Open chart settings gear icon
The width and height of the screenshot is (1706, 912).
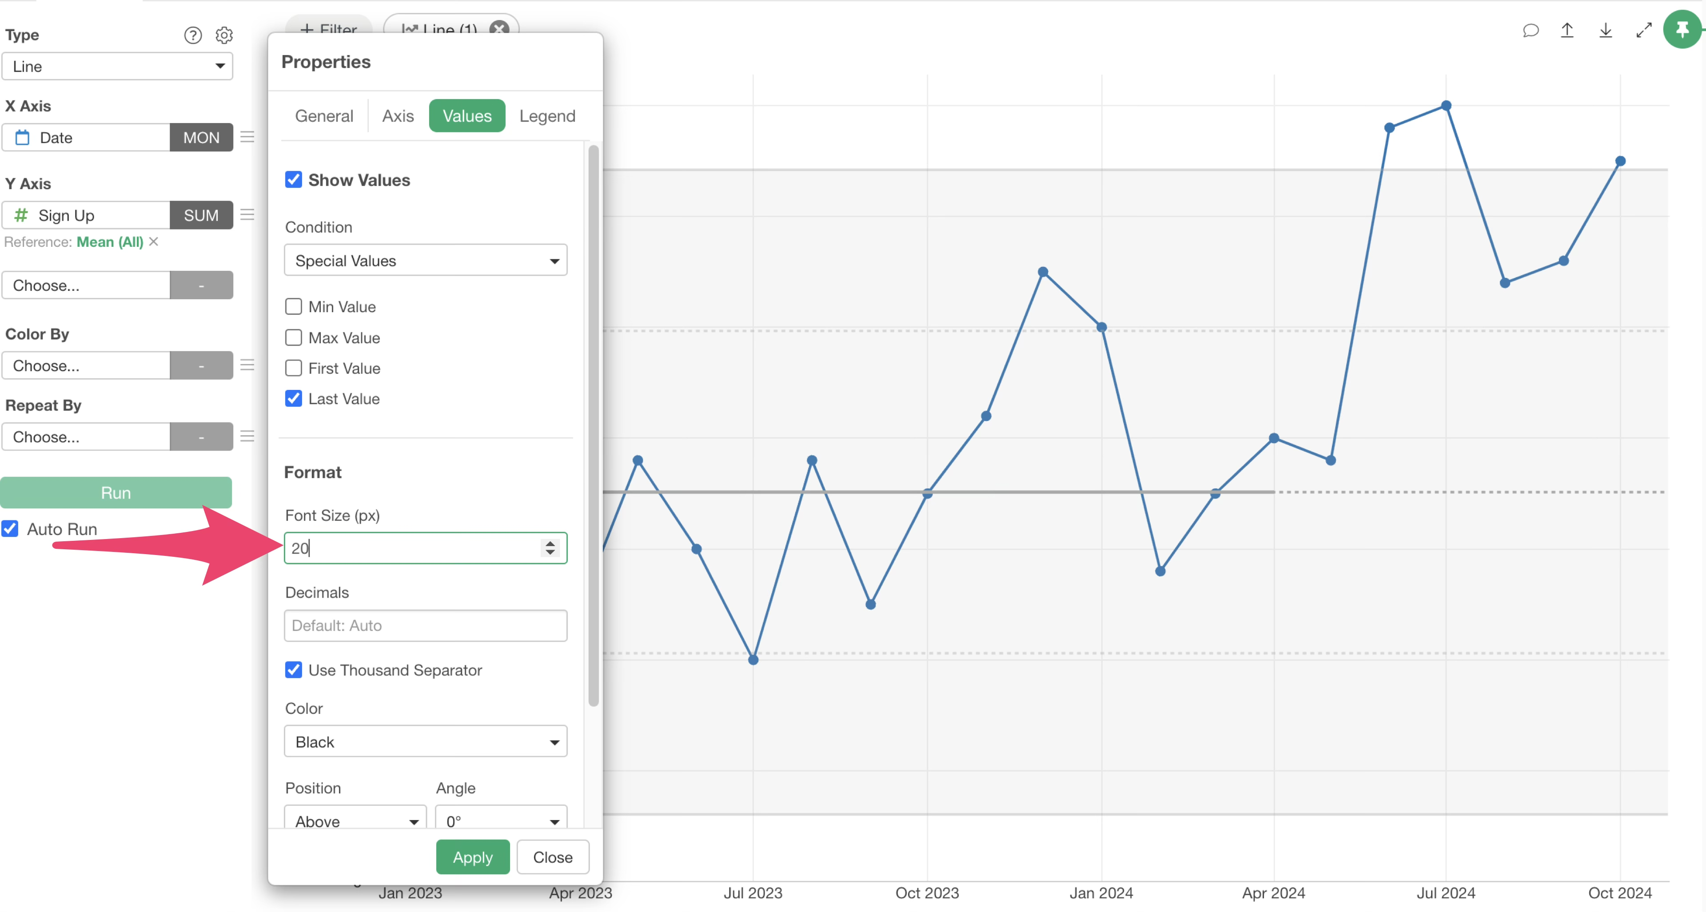pos(224,35)
